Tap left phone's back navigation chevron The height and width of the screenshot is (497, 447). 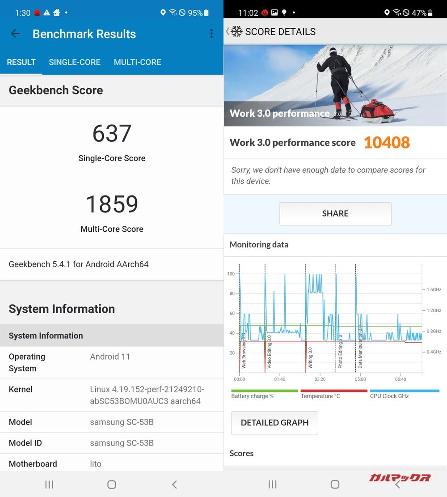174,484
